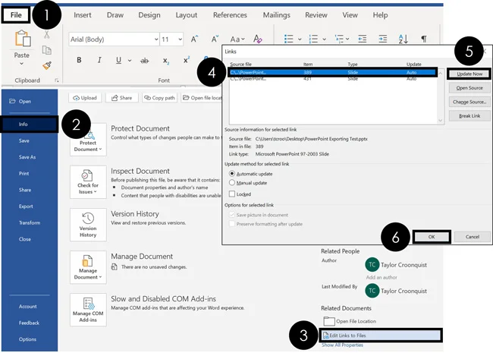Open the Multilevel list dropdown arrow

tap(347, 39)
